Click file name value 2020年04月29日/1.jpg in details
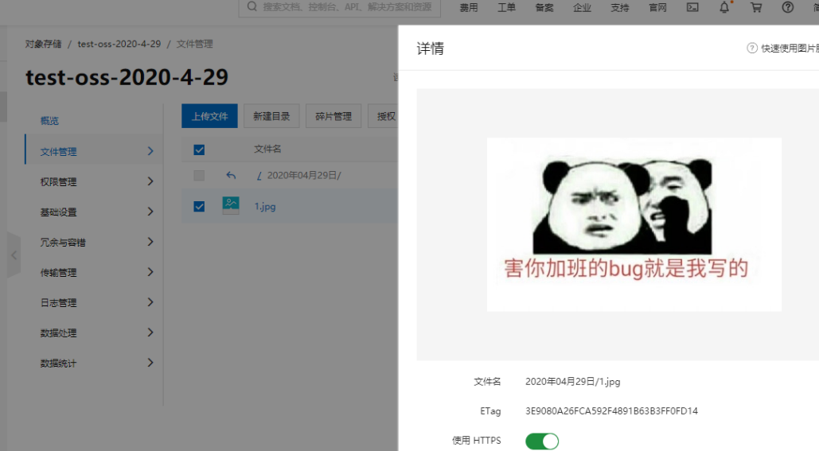This screenshot has width=819, height=451. [573, 382]
